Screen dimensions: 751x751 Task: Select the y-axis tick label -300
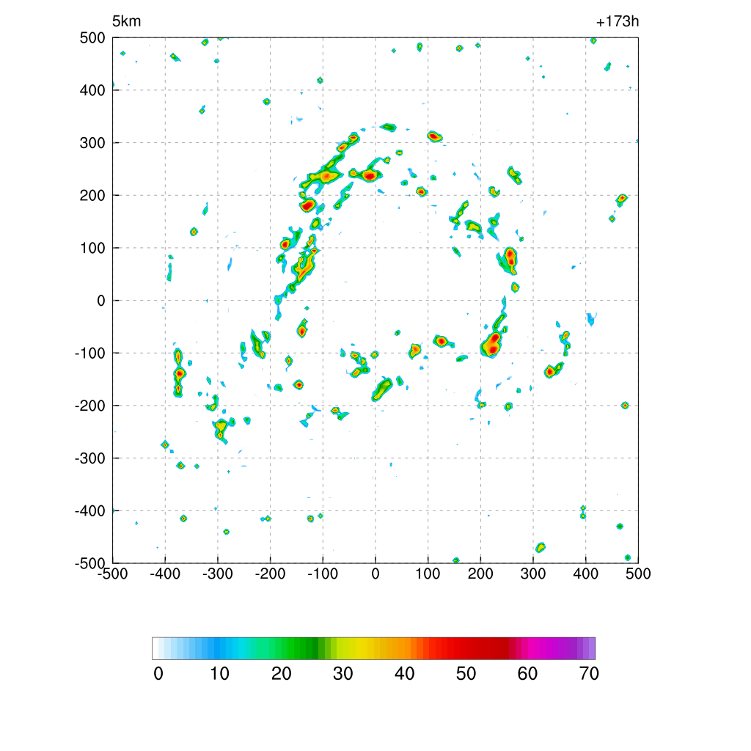90,458
